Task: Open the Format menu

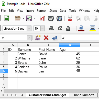Action: click(x=41, y=11)
